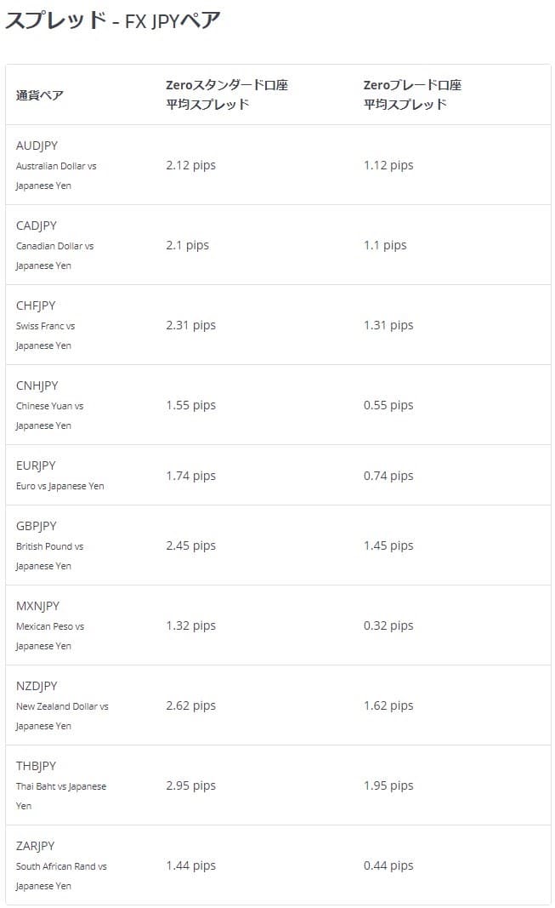Click the 0.74 pips EURJPY blade spread
Screen dimensions: 555x908
coord(388,476)
